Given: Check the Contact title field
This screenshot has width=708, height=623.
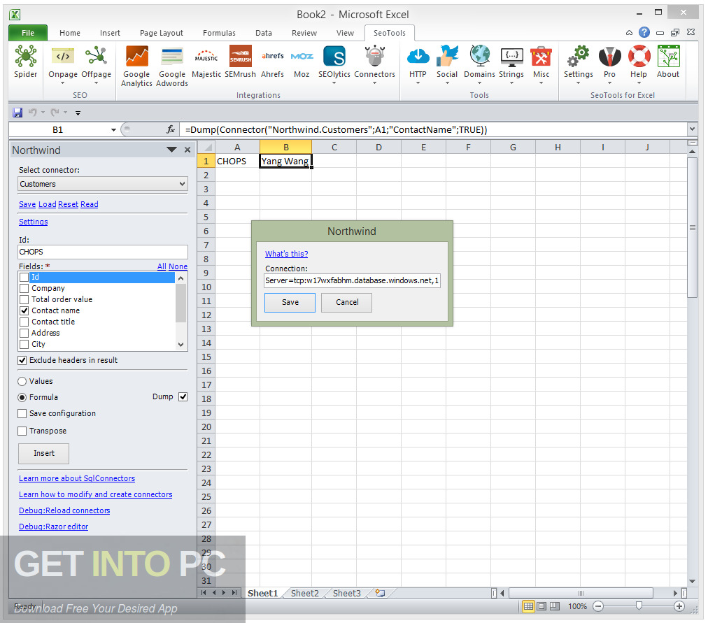Looking at the screenshot, I should 24,322.
